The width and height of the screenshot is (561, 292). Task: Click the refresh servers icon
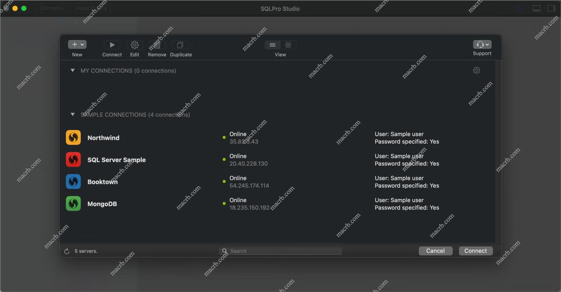click(x=67, y=251)
